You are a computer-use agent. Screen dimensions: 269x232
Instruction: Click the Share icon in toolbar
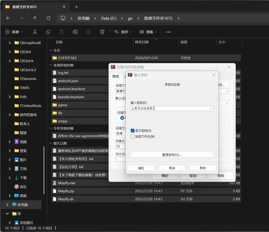pos(89,32)
